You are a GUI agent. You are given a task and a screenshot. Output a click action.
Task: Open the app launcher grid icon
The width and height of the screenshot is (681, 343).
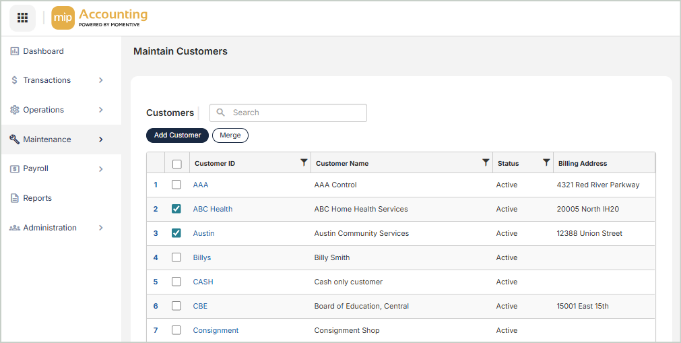22,18
